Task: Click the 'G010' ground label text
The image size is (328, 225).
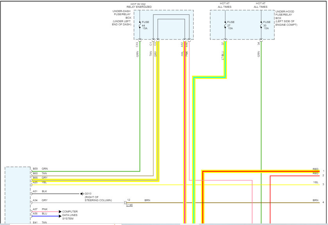Action: (88, 194)
